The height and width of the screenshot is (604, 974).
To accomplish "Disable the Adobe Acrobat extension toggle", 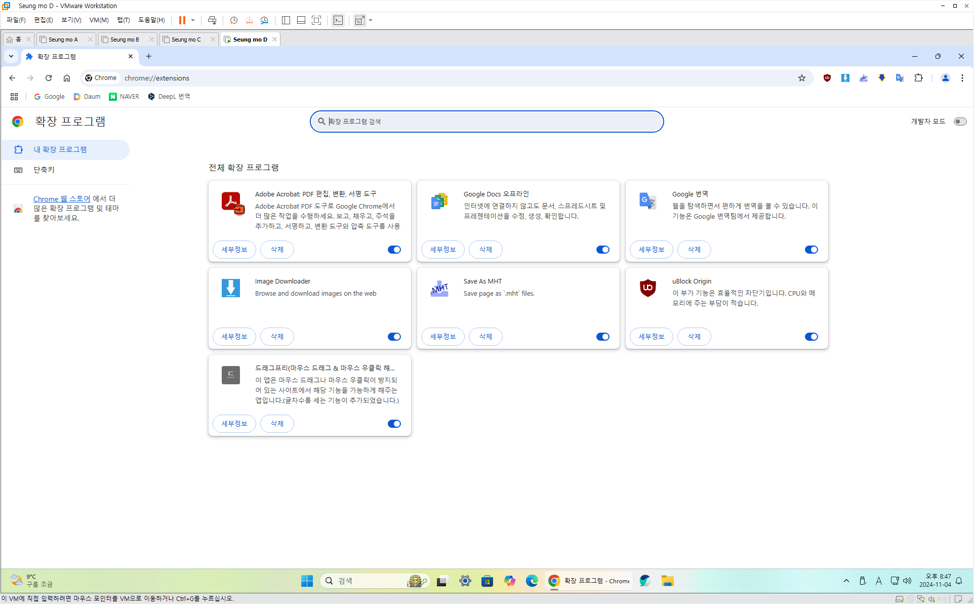I will click(394, 250).
